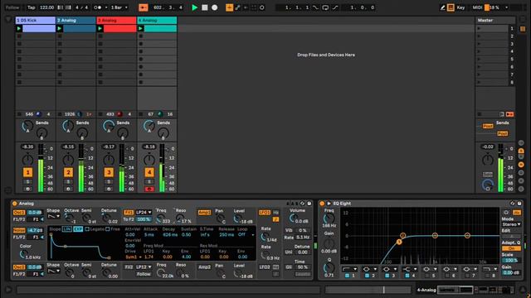Click the Stop button in transport
Screen dimensions: 531x298
tap(205, 7)
